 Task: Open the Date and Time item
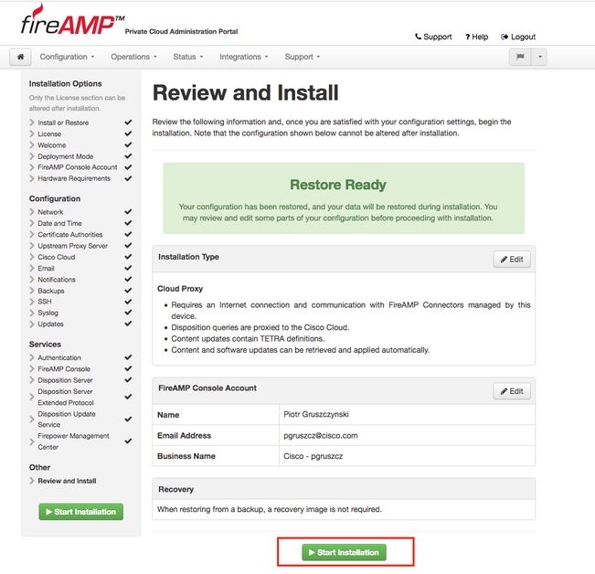[59, 223]
